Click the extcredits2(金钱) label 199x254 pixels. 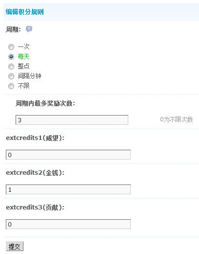click(35, 173)
